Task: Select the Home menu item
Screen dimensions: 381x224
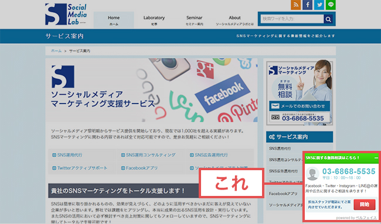Action: [114, 20]
